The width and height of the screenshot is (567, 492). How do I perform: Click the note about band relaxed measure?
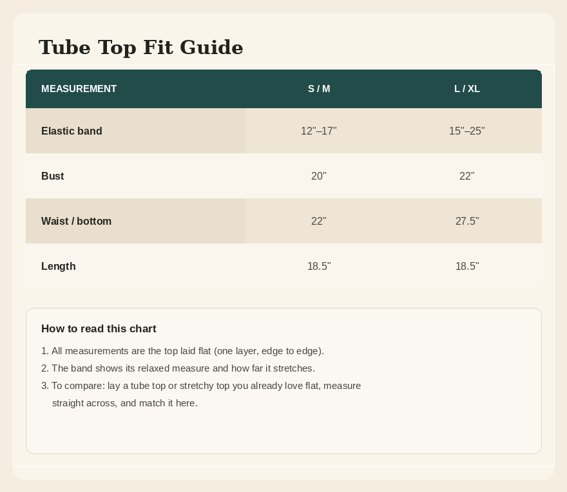(x=178, y=368)
